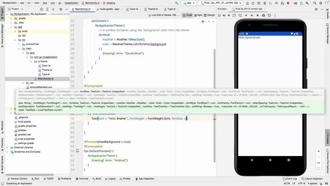Expand External Libraries node

pos(8,147)
